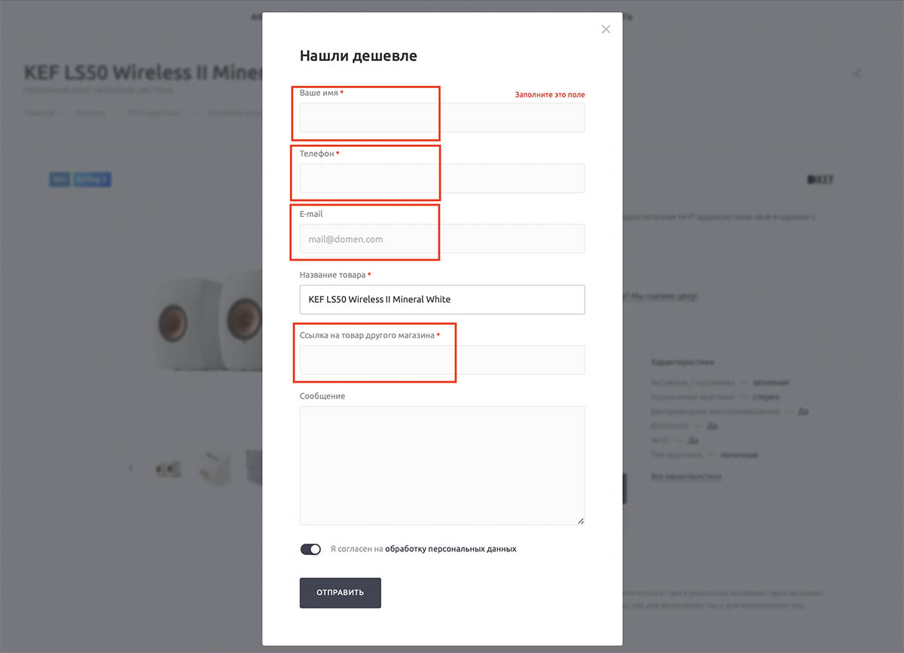
Task: Submit form with the "ОТПРАВИТЬ" button
Action: pos(341,593)
